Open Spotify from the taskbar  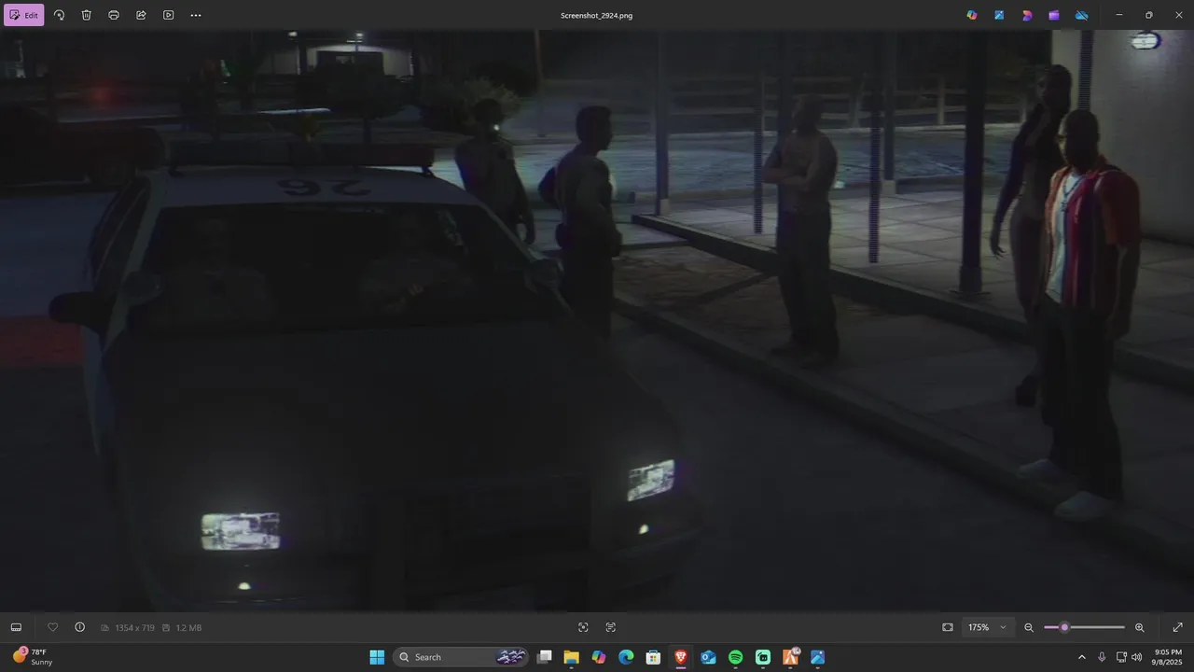click(736, 657)
